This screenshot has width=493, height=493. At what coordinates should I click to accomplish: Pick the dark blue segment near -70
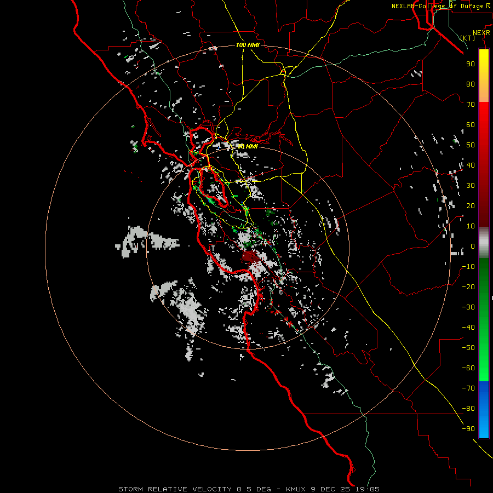[x=484, y=389]
